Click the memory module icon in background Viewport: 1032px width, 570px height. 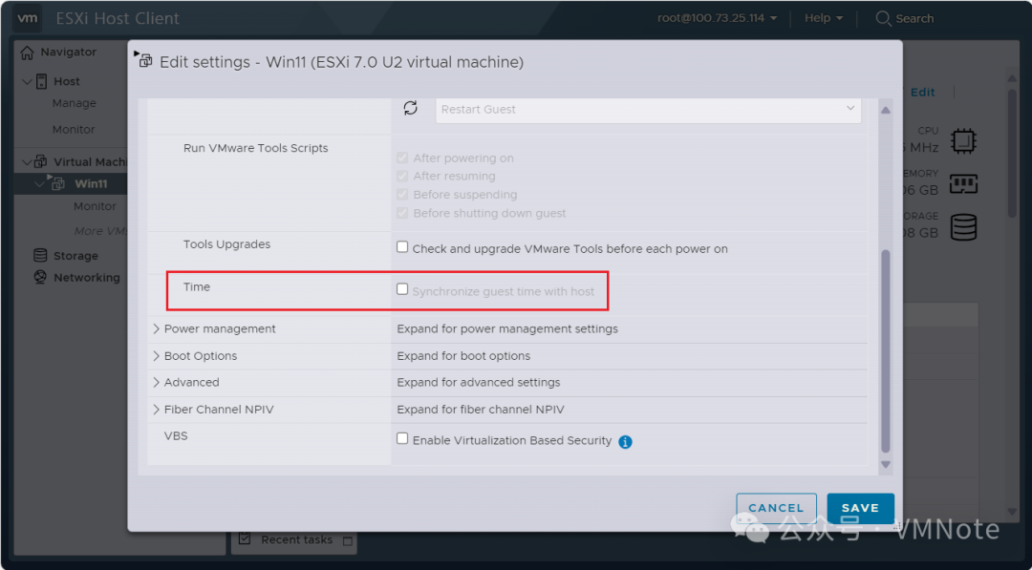tap(963, 184)
